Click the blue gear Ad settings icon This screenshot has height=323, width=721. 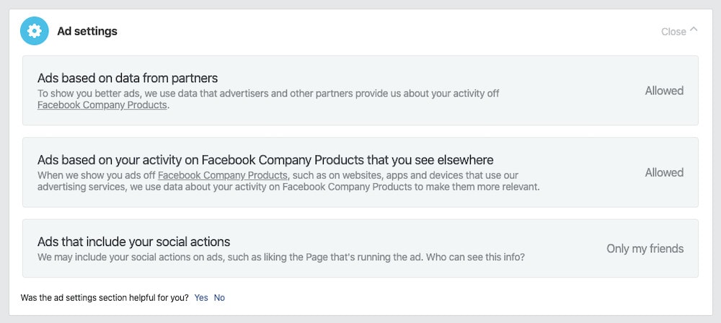(x=35, y=31)
